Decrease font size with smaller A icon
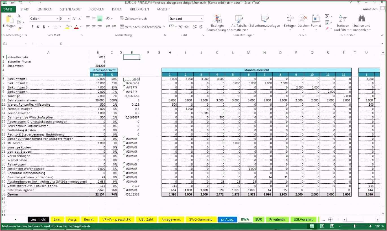The image size is (387, 231). (x=80, y=19)
